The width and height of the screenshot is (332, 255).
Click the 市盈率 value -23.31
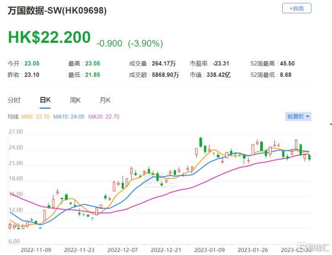pyautogui.click(x=221, y=64)
